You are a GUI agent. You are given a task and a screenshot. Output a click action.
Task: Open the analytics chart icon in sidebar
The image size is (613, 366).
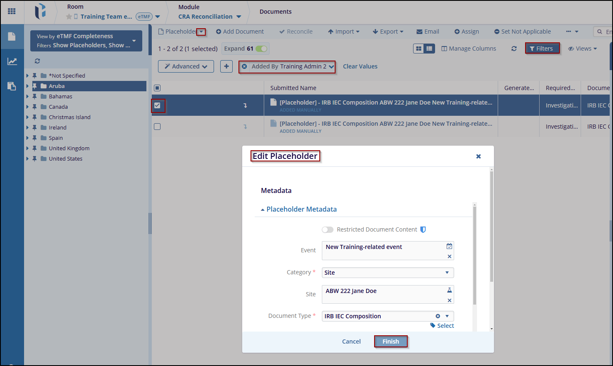click(12, 61)
